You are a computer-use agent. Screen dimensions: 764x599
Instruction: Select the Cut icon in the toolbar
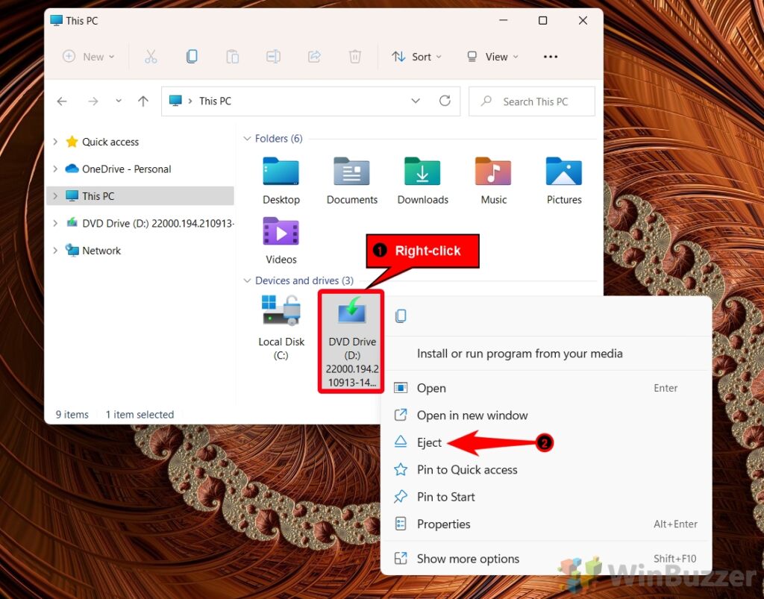151,56
